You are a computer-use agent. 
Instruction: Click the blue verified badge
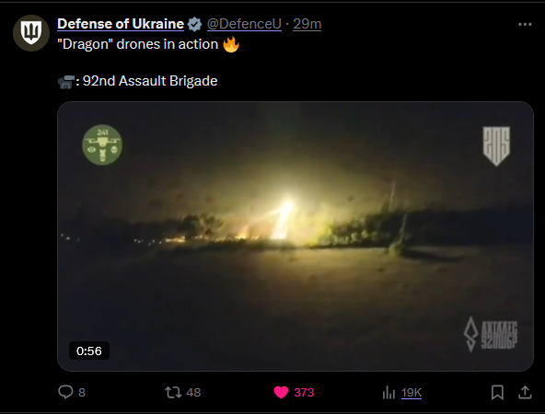click(194, 24)
